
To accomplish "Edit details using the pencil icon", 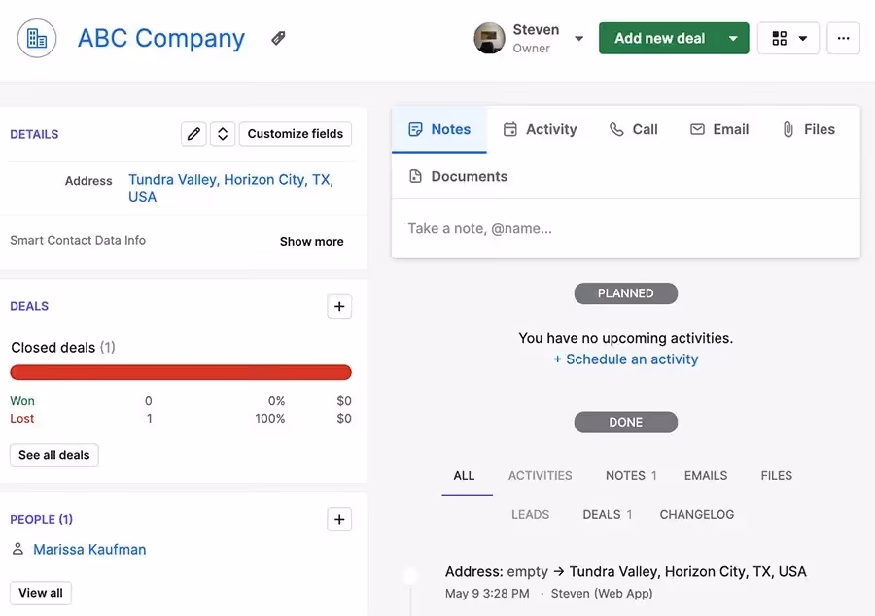I will coord(193,133).
